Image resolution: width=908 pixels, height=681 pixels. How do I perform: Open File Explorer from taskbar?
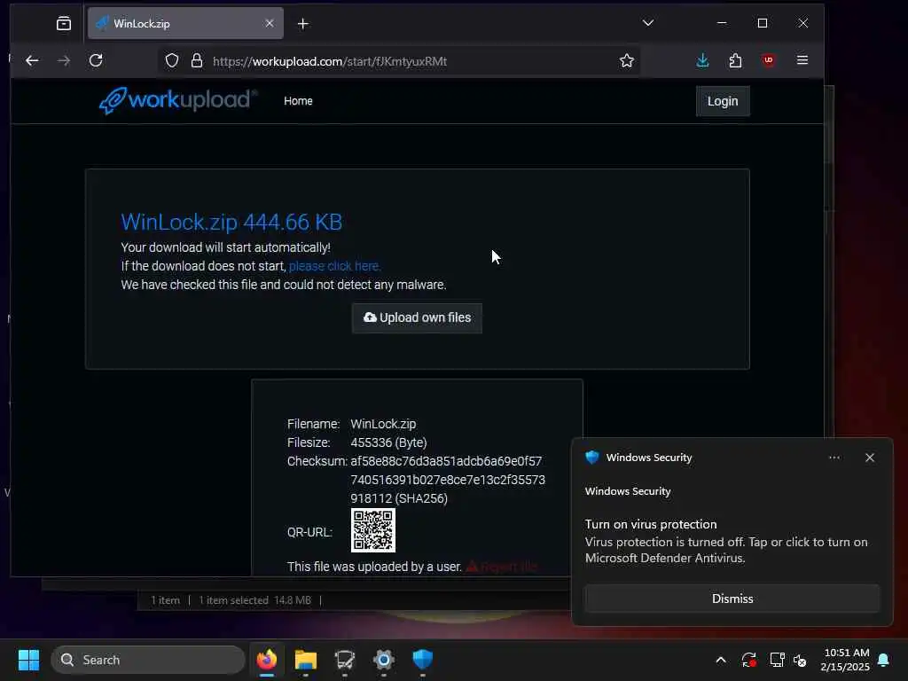click(x=306, y=660)
